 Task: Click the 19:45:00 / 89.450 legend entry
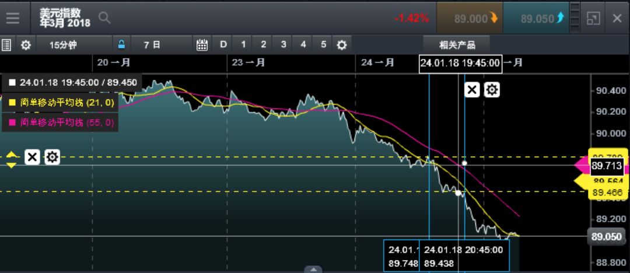pyautogui.click(x=72, y=83)
